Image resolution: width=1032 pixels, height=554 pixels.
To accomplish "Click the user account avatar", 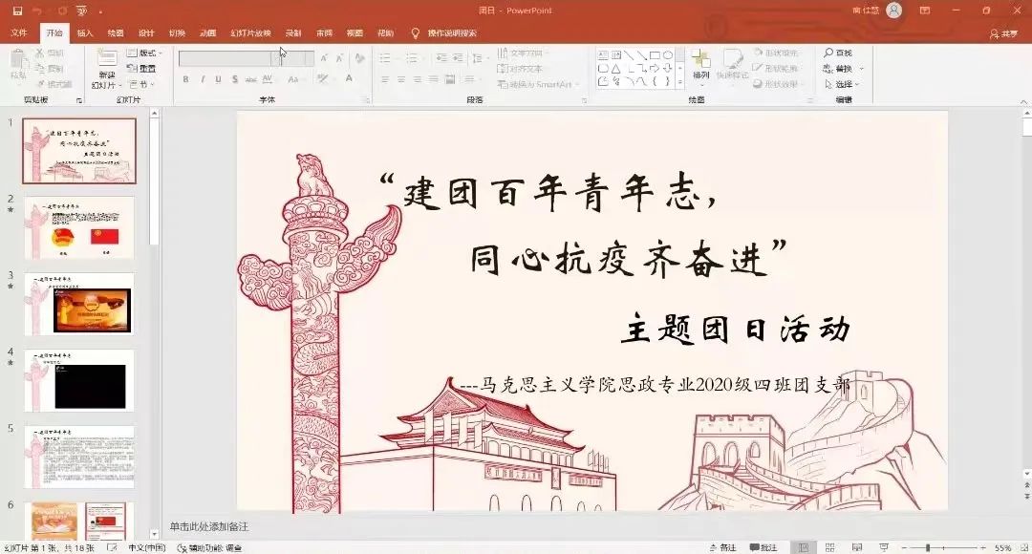I will click(x=893, y=11).
